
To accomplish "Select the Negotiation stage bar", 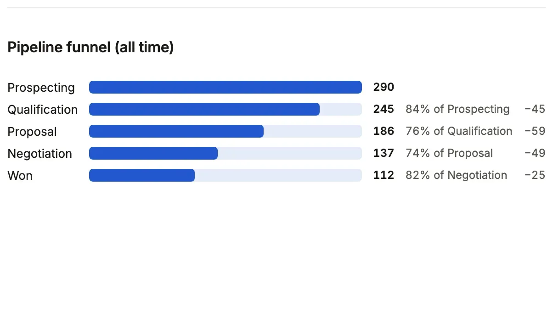I will tap(226, 153).
